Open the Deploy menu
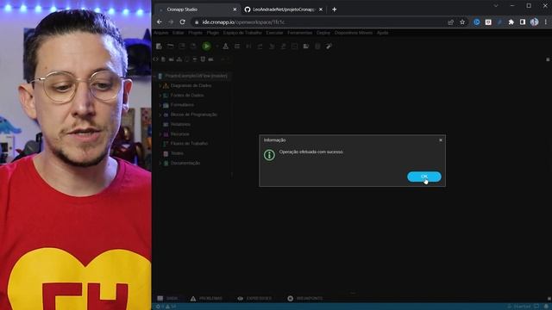552x310 pixels. pyautogui.click(x=323, y=33)
